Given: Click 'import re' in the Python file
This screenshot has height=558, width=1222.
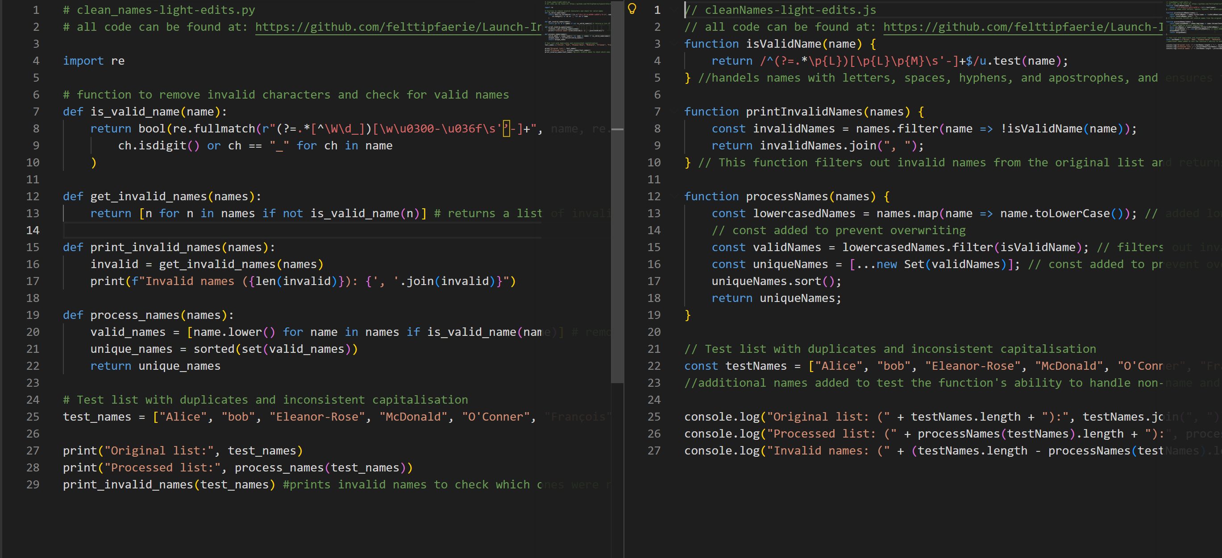Looking at the screenshot, I should click(94, 61).
